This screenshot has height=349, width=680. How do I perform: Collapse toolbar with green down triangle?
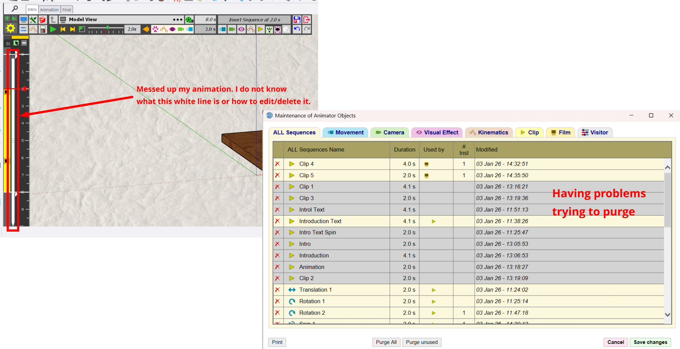(x=7, y=19)
